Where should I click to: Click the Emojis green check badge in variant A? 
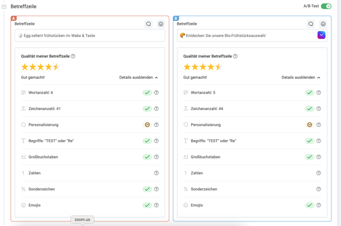tap(147, 205)
